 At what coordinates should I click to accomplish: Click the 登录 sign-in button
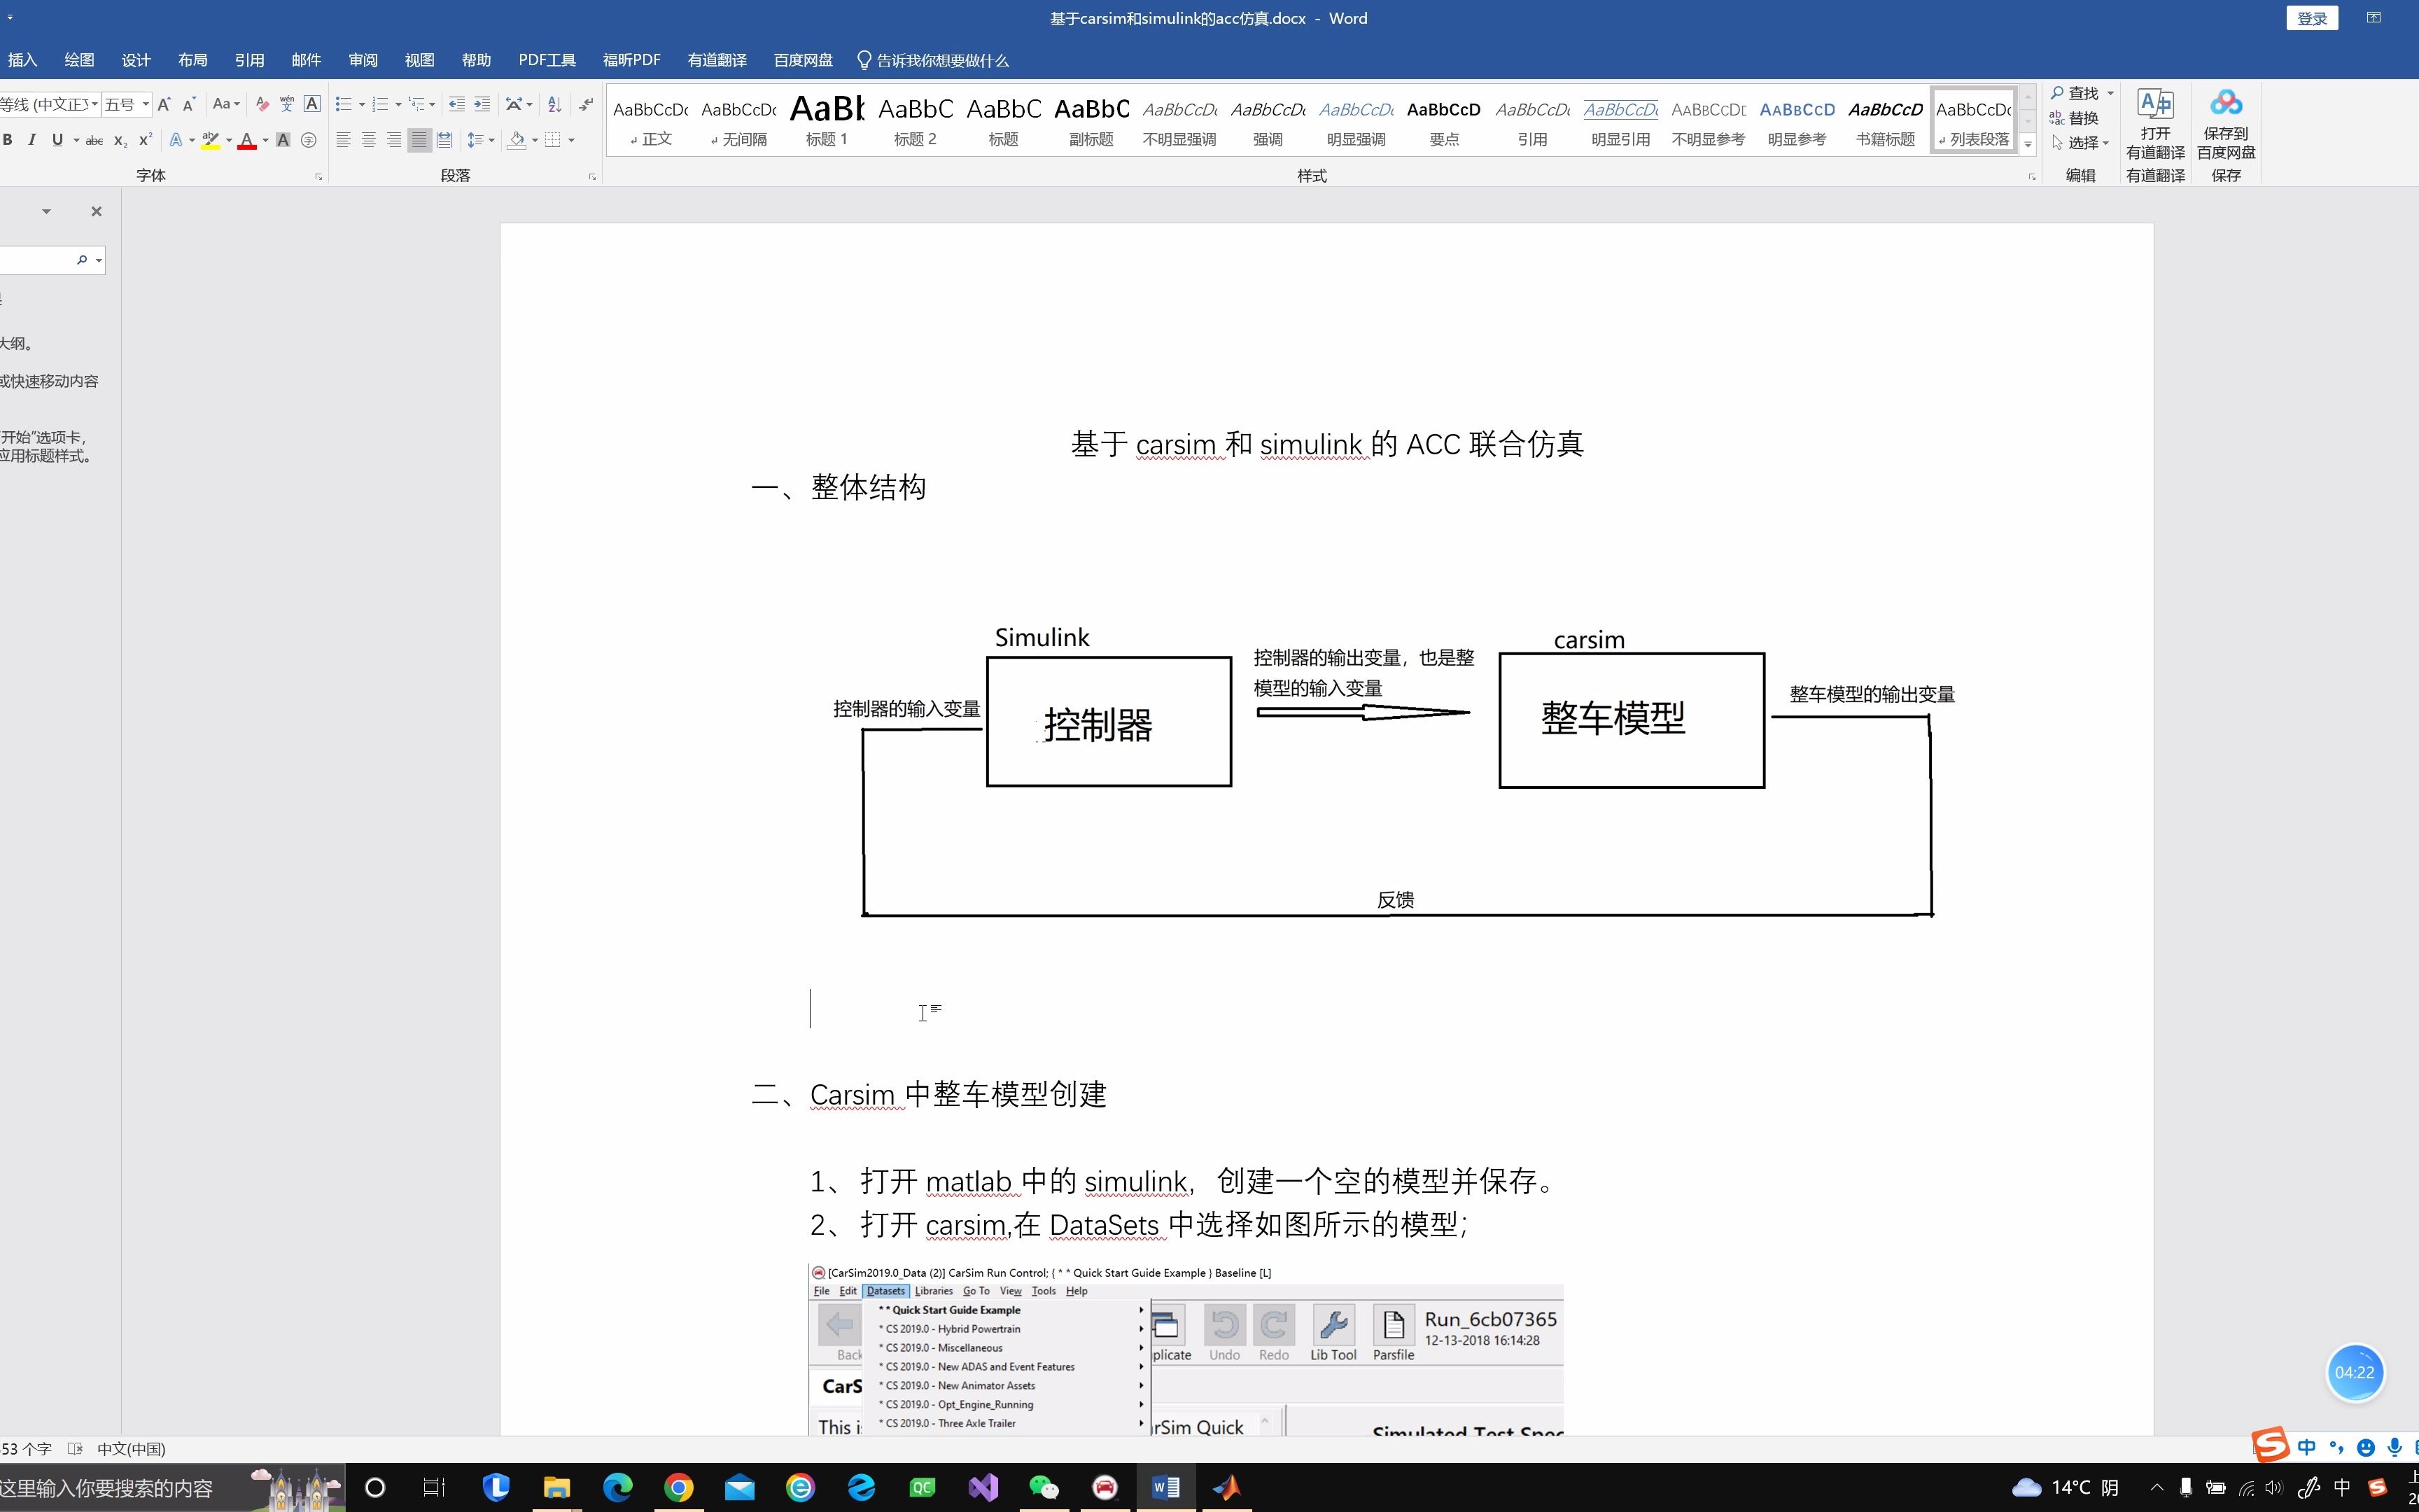2311,18
